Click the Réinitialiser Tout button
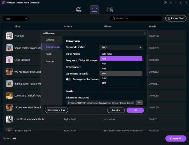The height and width of the screenshot is (145, 189). (x=56, y=110)
